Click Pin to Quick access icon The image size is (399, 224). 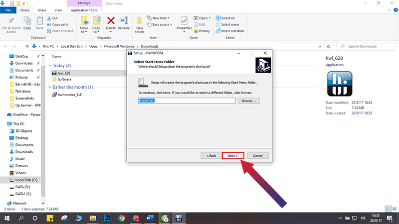(11, 21)
